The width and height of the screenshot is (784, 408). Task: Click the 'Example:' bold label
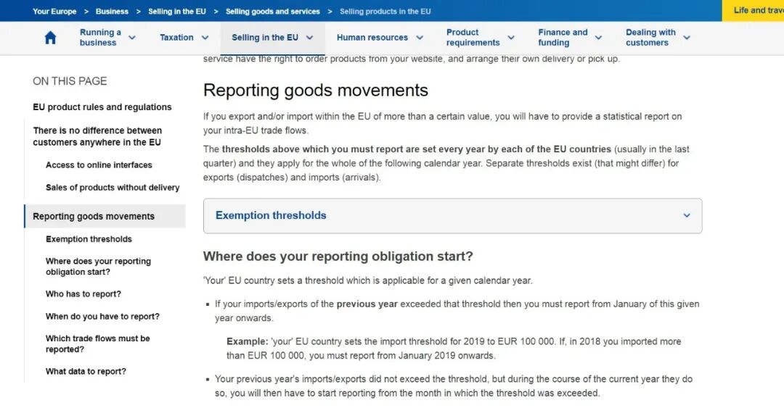coord(248,341)
